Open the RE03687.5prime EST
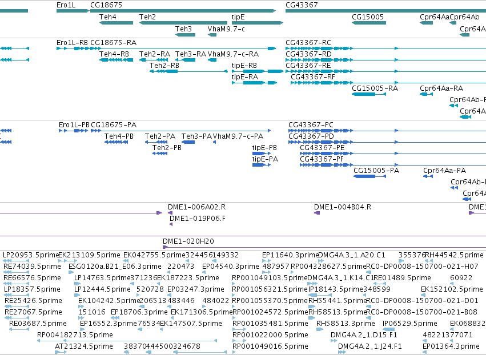Screen dimensions: 486x355 click(x=19, y=329)
